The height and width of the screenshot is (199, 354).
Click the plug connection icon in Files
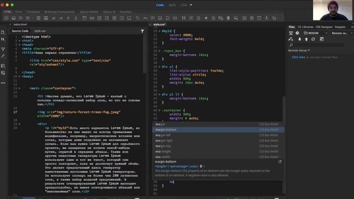click(x=291, y=39)
